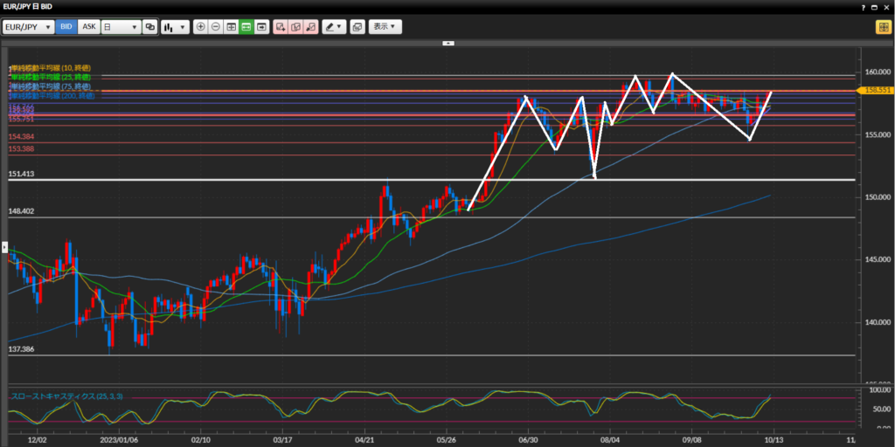Open the 表示 display menu
Viewport: 895px width, 447px height.
385,27
